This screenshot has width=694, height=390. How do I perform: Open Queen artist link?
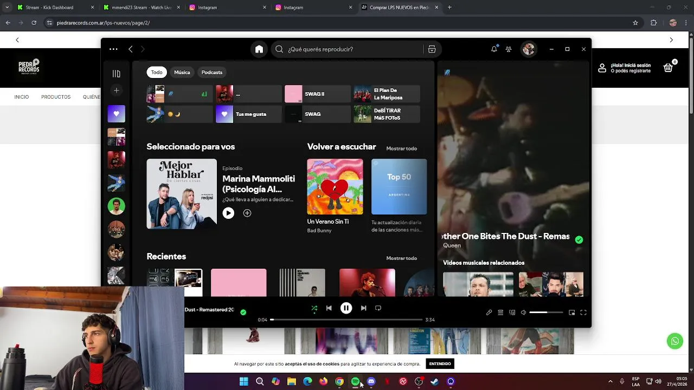[452, 245]
